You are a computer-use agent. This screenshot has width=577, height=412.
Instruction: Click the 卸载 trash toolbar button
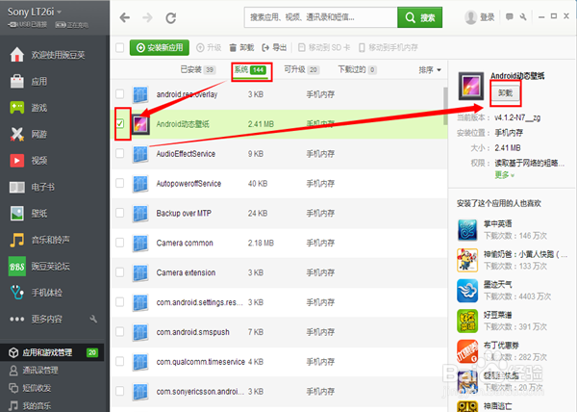click(241, 47)
